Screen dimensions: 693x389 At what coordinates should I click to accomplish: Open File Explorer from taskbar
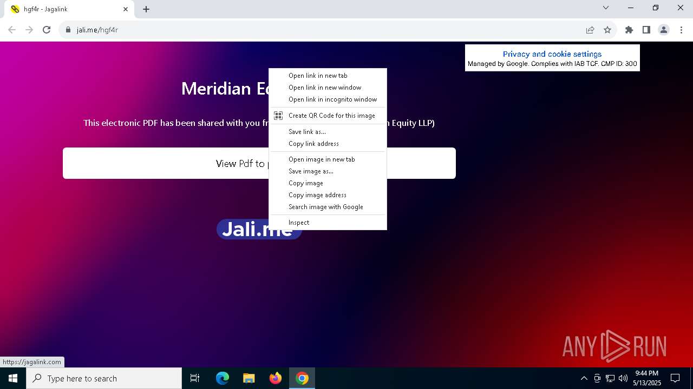tap(249, 378)
